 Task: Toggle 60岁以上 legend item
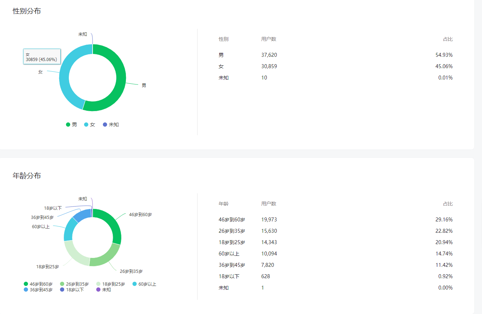[x=144, y=284]
